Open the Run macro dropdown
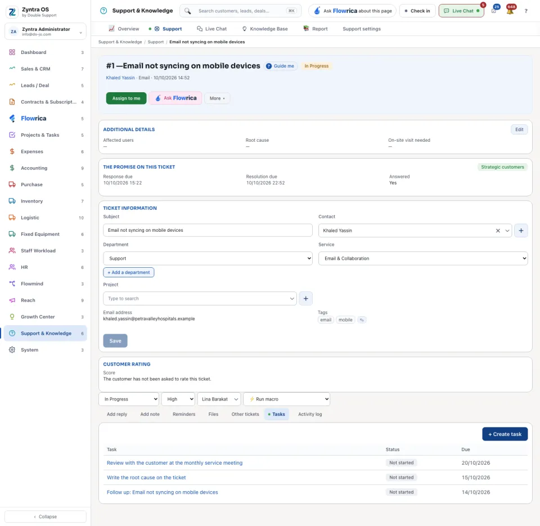 click(286, 399)
